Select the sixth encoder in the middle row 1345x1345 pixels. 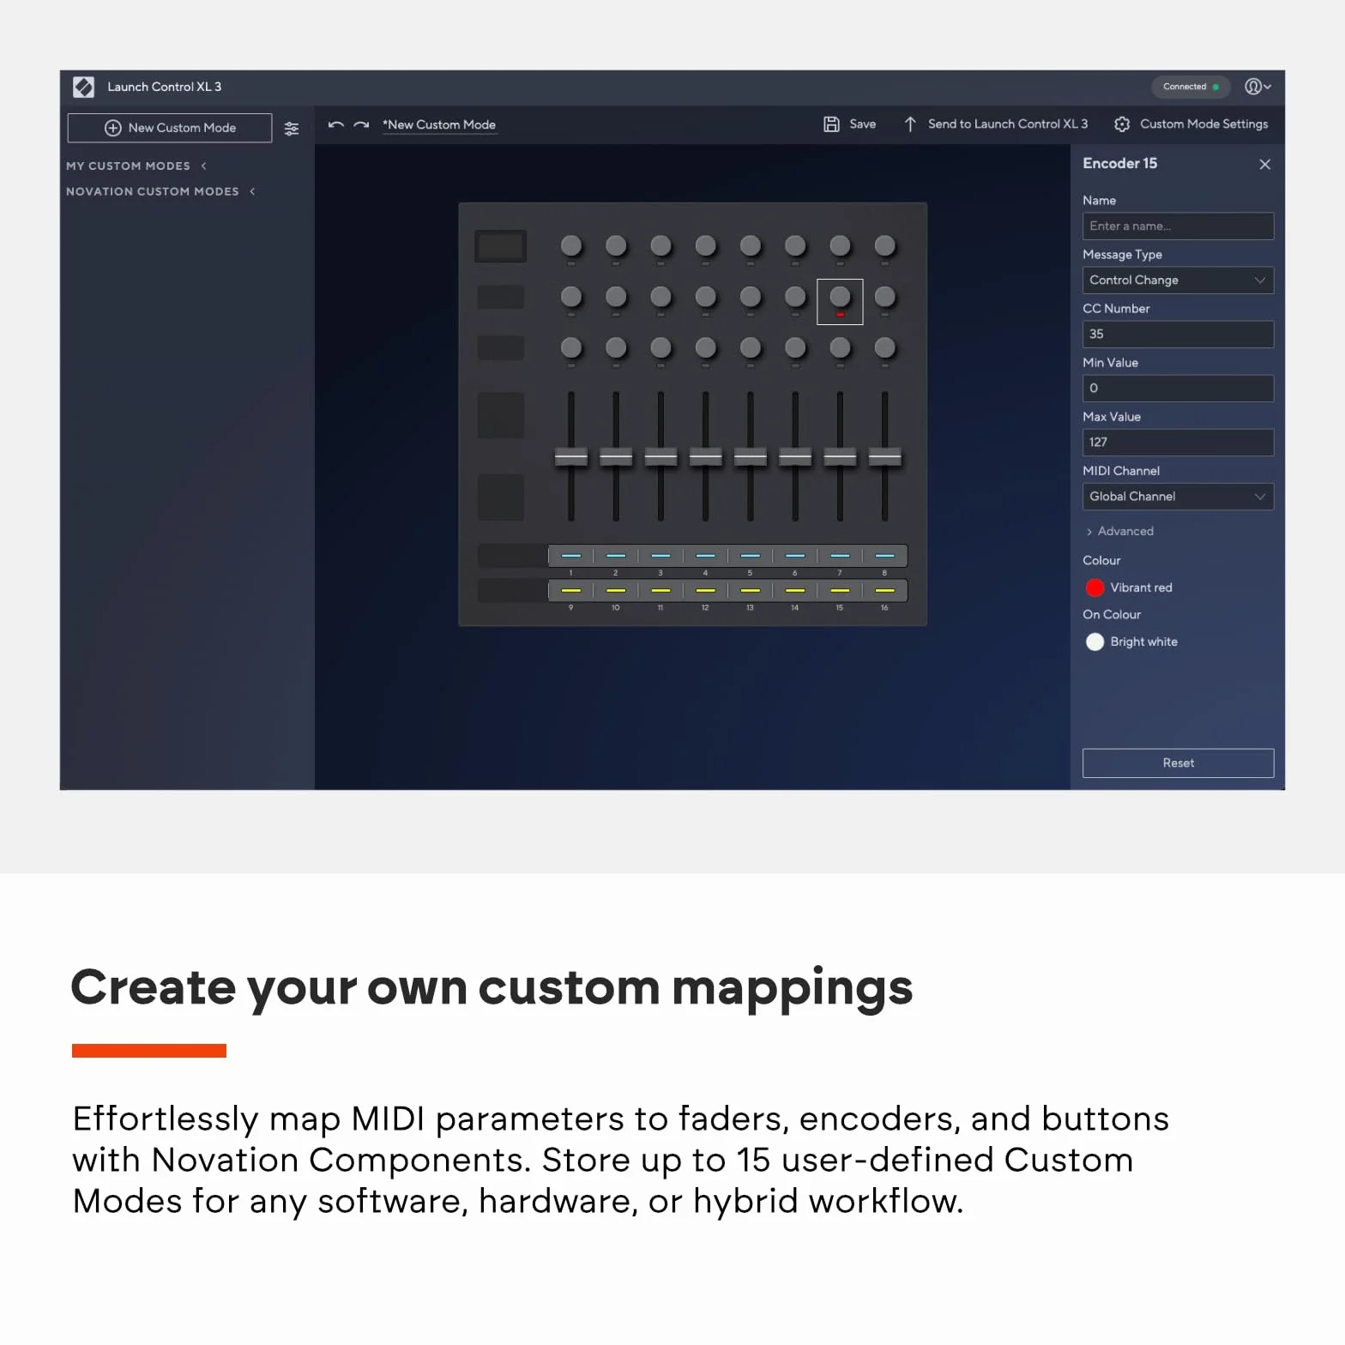pyautogui.click(x=795, y=297)
